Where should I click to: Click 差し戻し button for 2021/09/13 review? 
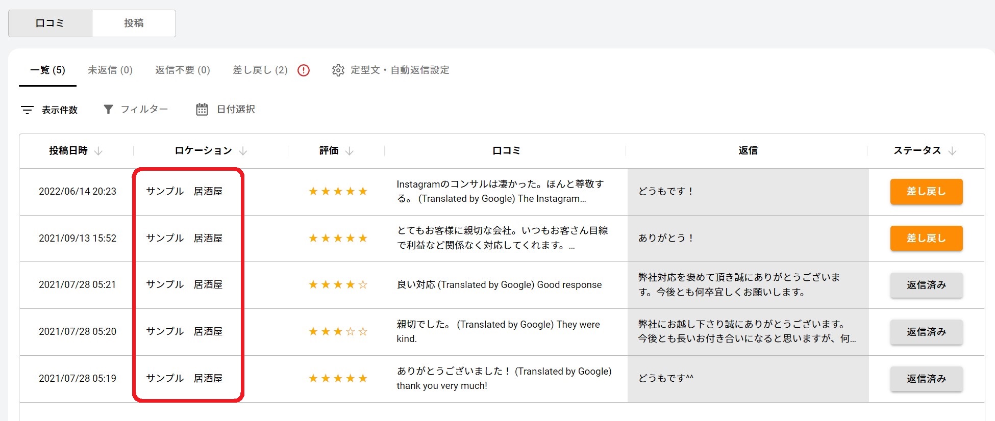[x=926, y=239]
